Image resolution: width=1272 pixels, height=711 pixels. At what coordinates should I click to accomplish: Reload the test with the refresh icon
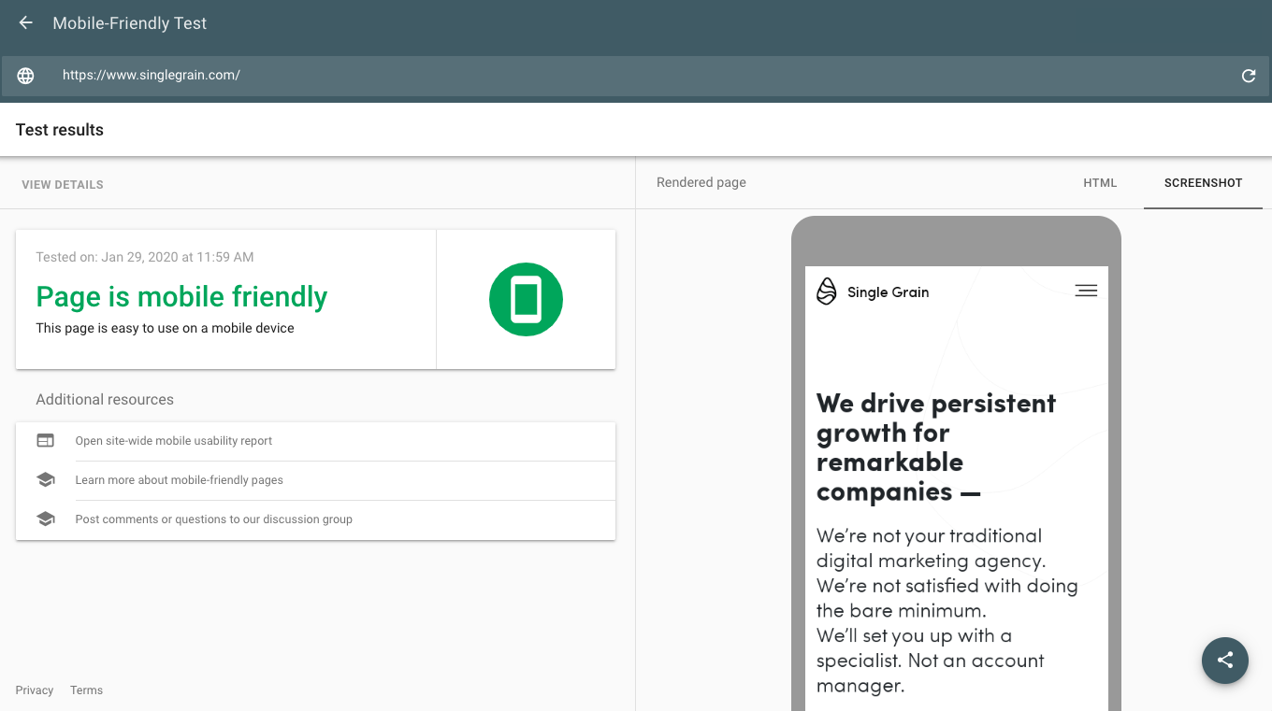[x=1249, y=76]
